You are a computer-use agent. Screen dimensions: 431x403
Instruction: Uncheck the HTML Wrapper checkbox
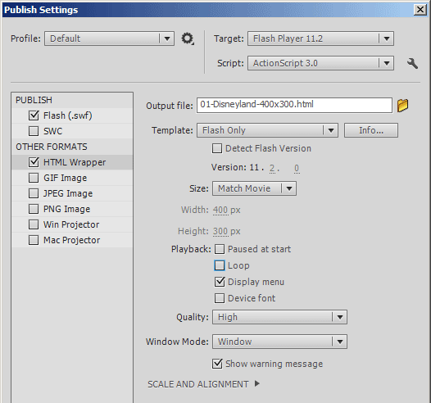(34, 162)
